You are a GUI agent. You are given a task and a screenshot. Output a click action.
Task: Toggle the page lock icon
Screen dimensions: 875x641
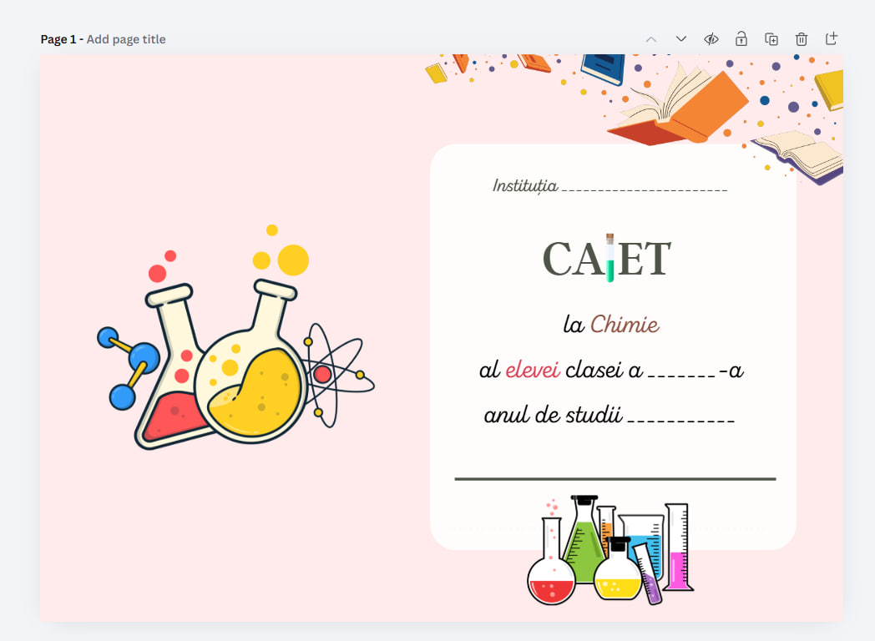(741, 39)
